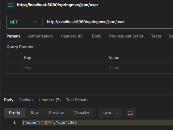Switch to the Raw response view
Image resolution: width=173 pixels, height=130 pixels.
(35, 113)
